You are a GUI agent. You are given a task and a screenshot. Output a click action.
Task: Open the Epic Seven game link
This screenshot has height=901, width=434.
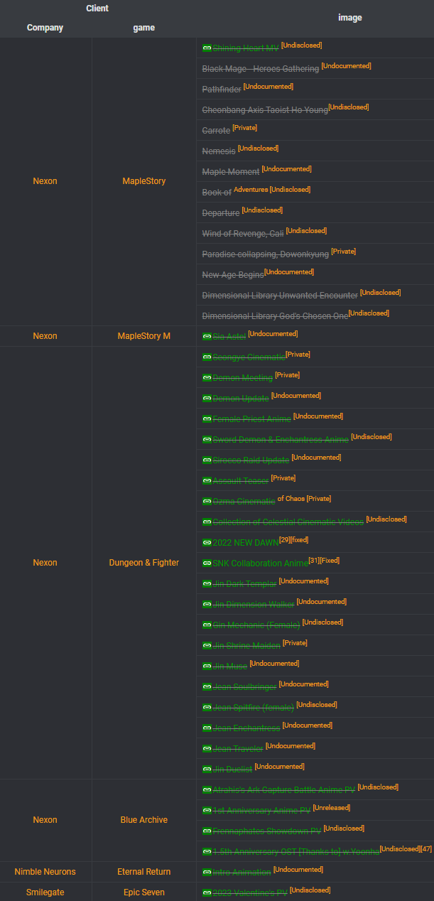tap(143, 892)
